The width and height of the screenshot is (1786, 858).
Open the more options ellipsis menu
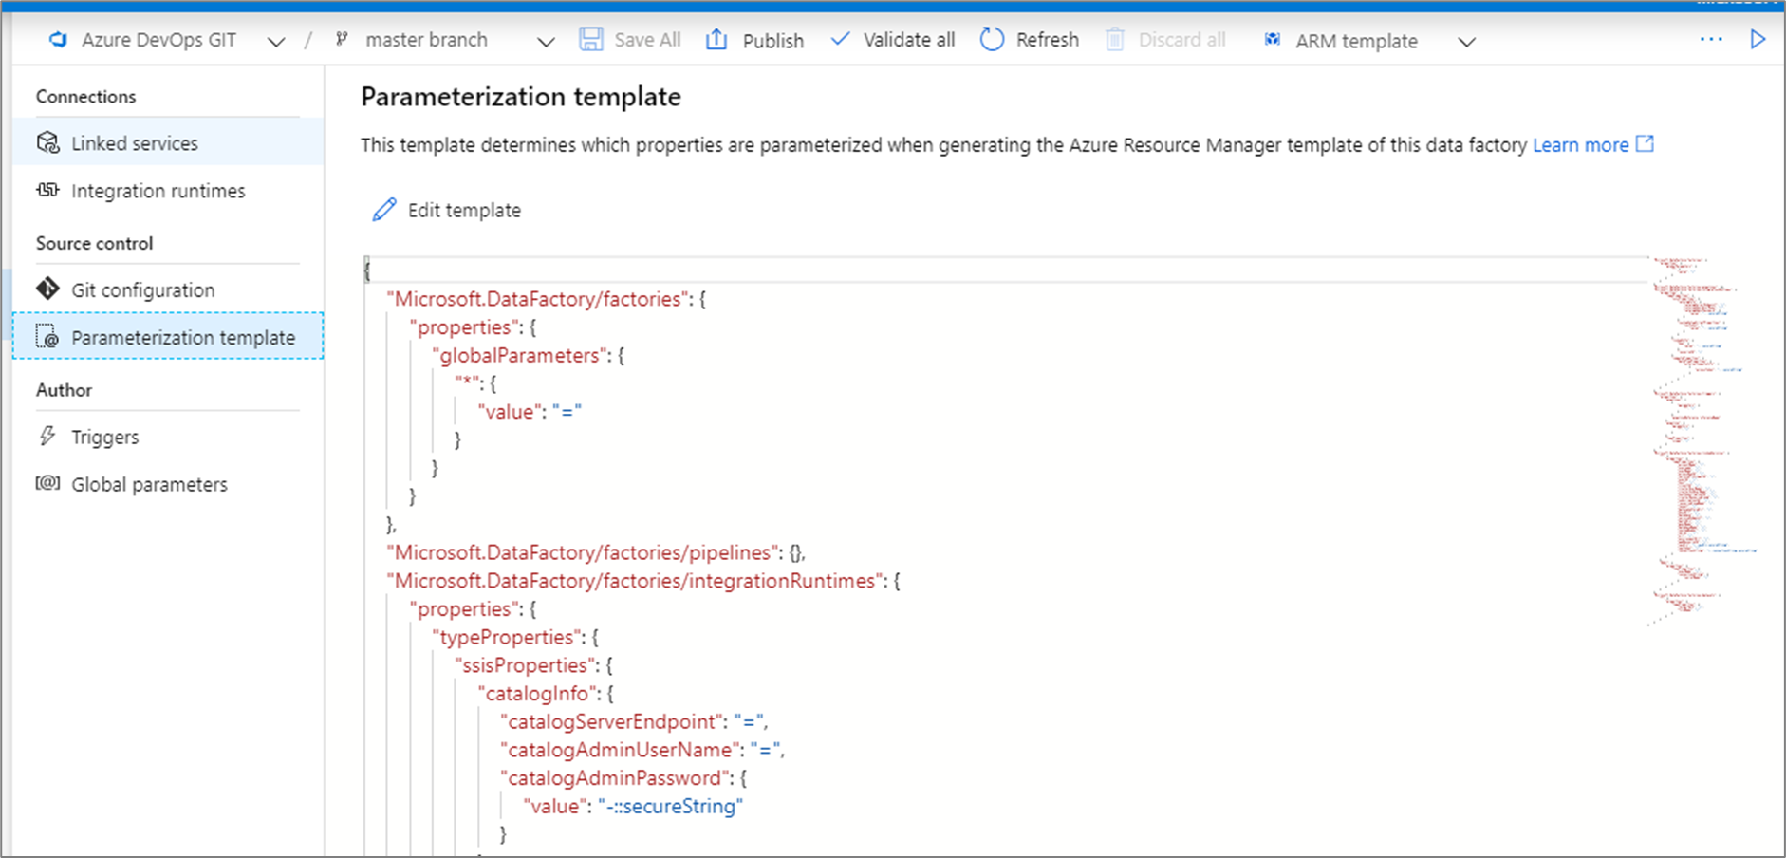(x=1711, y=39)
